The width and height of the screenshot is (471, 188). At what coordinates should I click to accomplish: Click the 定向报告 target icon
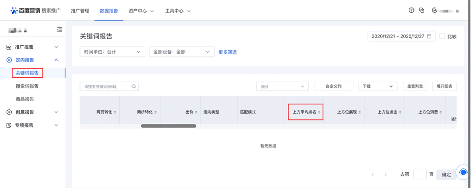pos(9,60)
